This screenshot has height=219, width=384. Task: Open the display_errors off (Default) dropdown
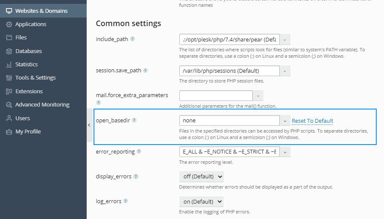pos(202,177)
